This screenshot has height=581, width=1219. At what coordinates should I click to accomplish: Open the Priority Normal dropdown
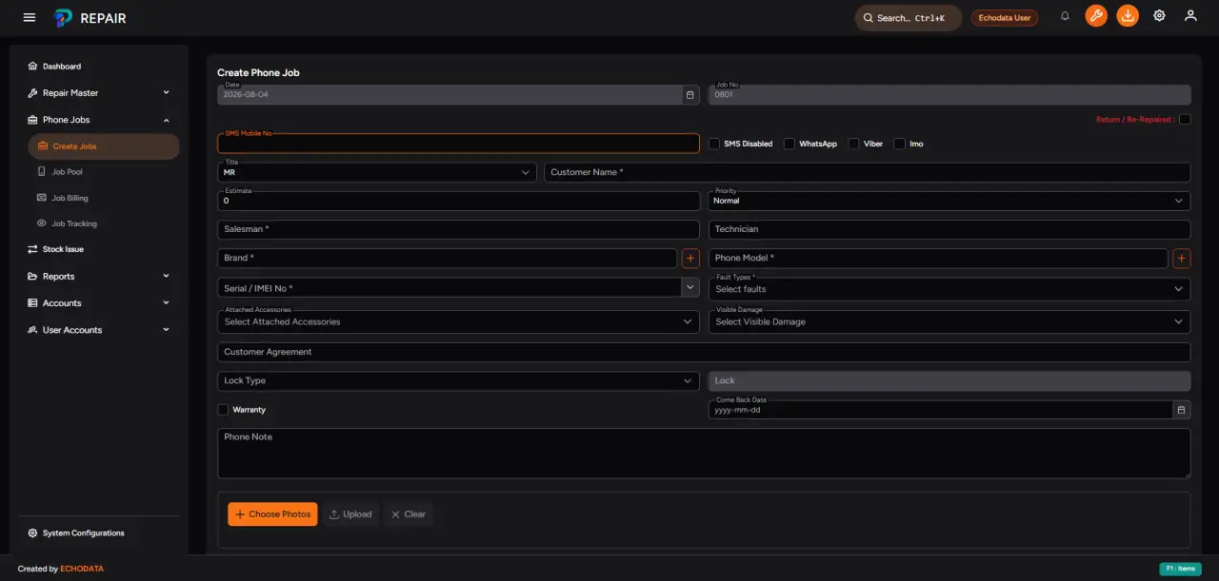click(949, 201)
